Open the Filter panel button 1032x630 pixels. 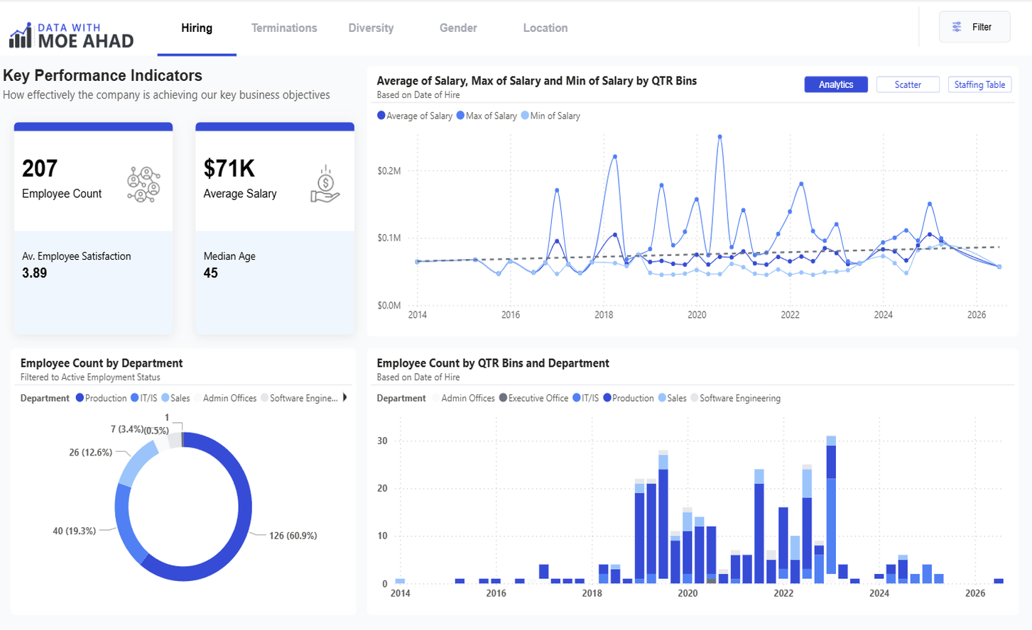tap(974, 27)
